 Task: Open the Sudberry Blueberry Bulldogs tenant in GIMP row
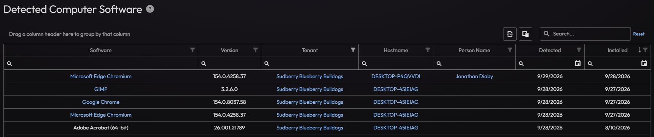tap(310, 89)
